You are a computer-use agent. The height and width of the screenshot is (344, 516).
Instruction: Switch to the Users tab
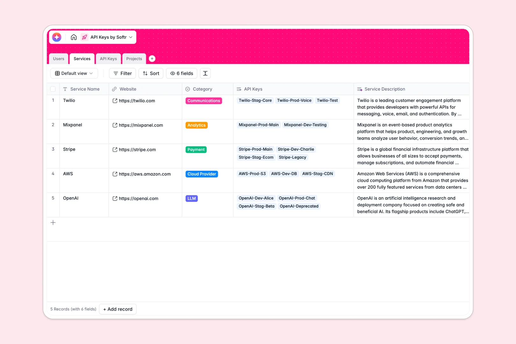(x=59, y=59)
